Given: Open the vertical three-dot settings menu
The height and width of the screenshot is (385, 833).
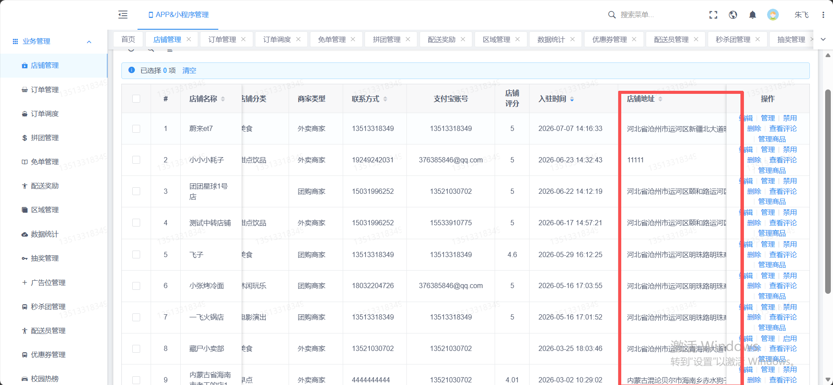Looking at the screenshot, I should 823,15.
